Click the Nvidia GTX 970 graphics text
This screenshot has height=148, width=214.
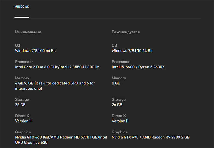[151, 137]
